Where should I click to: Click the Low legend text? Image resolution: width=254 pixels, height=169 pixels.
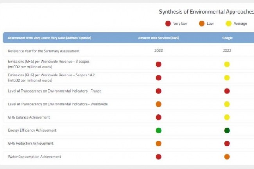pos(210,23)
